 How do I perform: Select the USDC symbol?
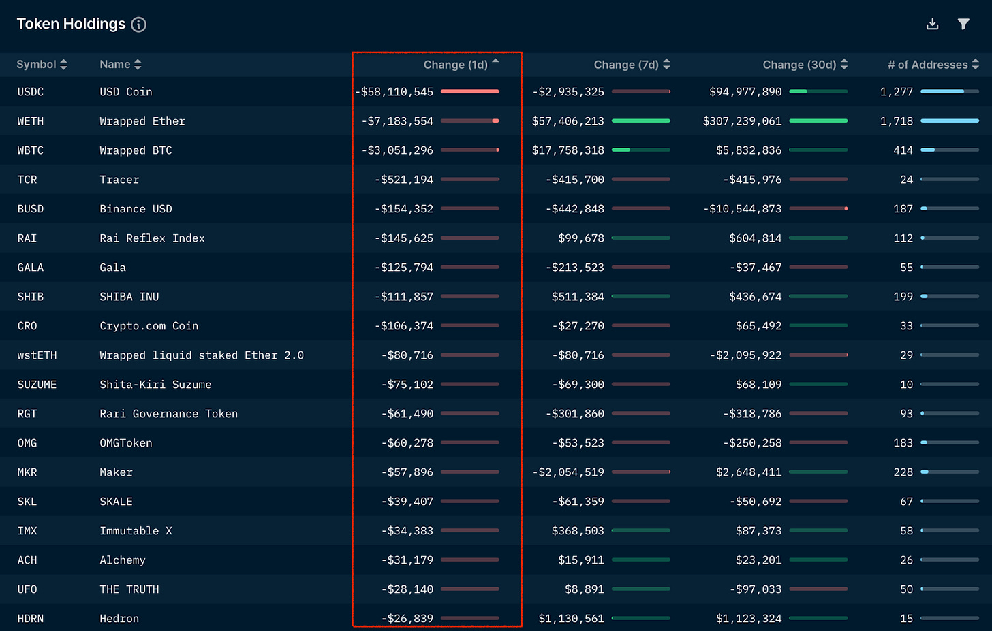pyautogui.click(x=31, y=92)
